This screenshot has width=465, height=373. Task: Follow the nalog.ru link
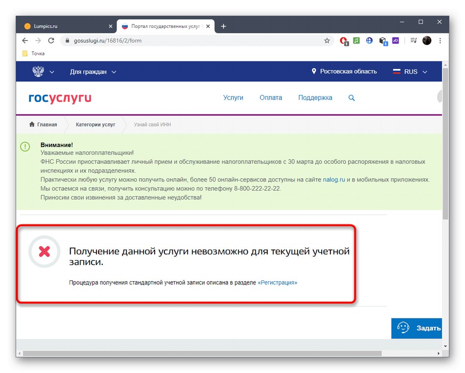point(334,180)
